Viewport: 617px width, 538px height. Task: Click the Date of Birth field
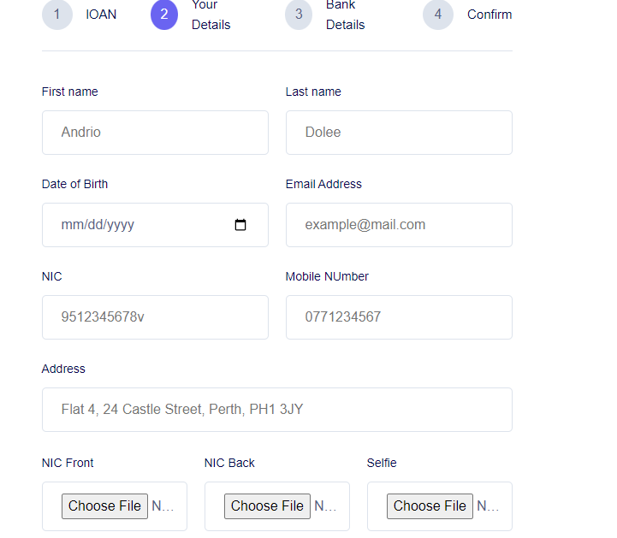(x=137, y=225)
